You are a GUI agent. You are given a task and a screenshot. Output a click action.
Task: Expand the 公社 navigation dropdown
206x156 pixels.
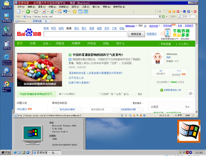tap(50, 44)
